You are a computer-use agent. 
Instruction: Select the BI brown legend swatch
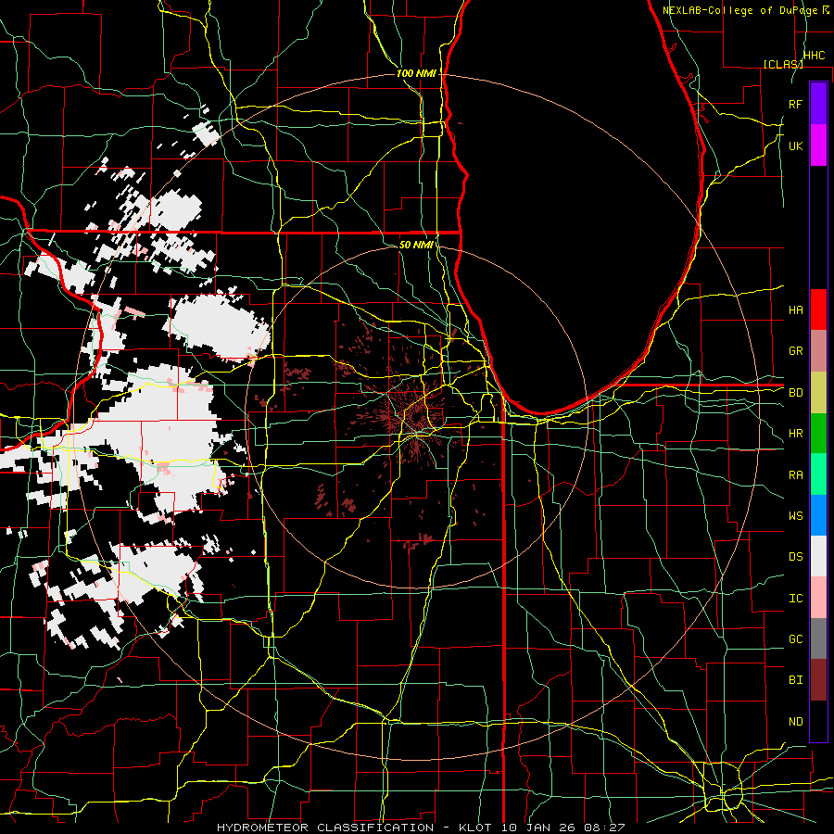click(818, 680)
